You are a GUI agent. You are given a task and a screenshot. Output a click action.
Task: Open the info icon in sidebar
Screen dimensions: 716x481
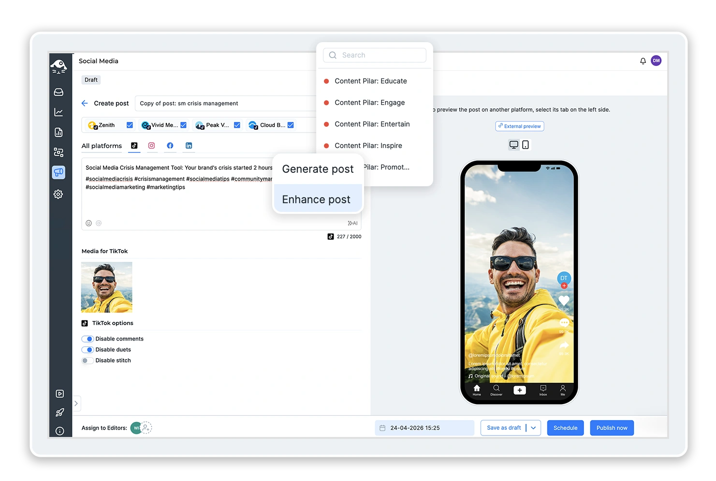tap(60, 431)
